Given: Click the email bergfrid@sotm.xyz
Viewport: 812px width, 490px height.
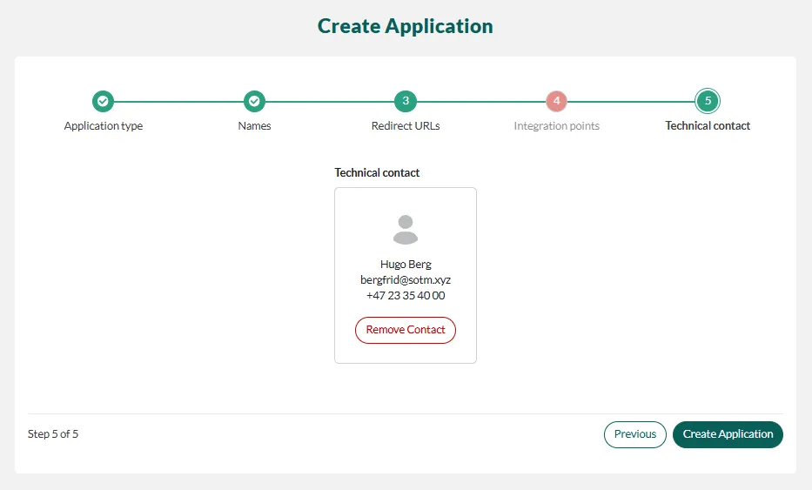Looking at the screenshot, I should 406,280.
